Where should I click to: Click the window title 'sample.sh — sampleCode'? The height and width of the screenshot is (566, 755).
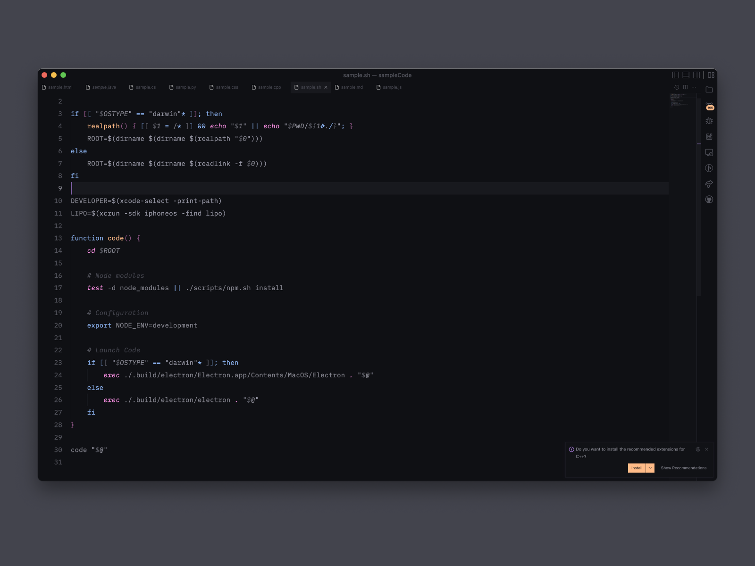click(377, 75)
